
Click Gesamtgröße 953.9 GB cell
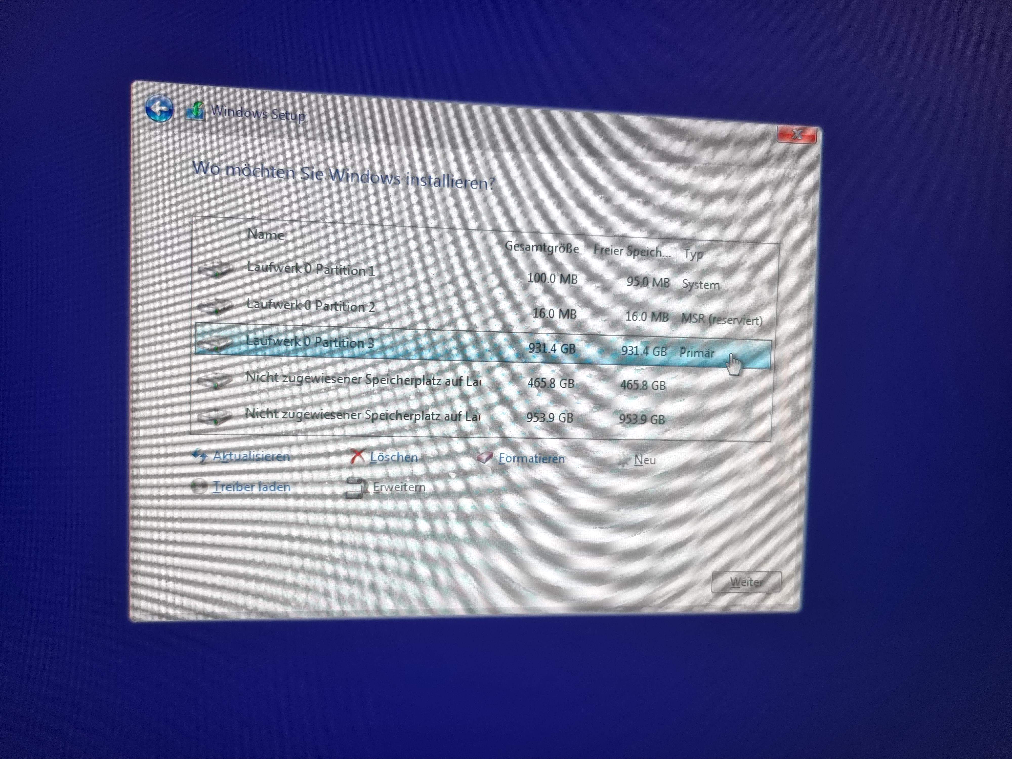550,418
